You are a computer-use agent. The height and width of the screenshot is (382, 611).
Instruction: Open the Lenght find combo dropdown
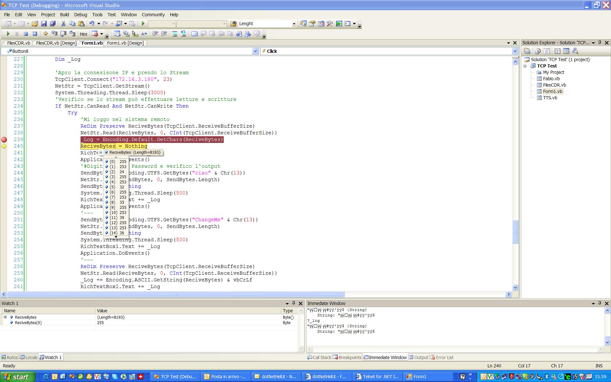click(x=294, y=24)
